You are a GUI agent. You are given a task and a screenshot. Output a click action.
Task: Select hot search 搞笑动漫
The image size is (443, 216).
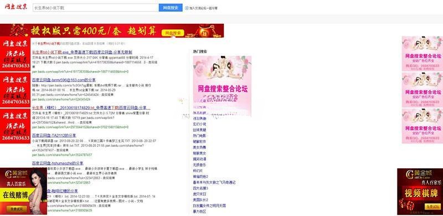199,159
